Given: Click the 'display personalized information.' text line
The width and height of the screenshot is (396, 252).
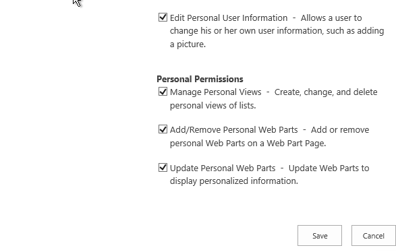Looking at the screenshot, I should 234,181.
